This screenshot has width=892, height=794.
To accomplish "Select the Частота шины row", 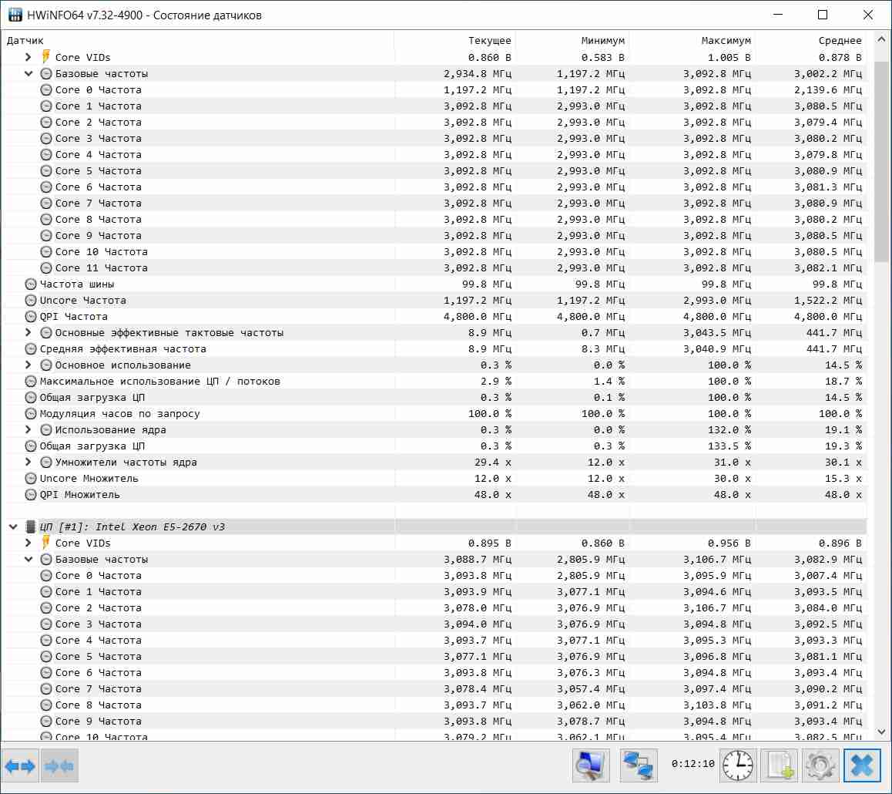I will point(434,284).
